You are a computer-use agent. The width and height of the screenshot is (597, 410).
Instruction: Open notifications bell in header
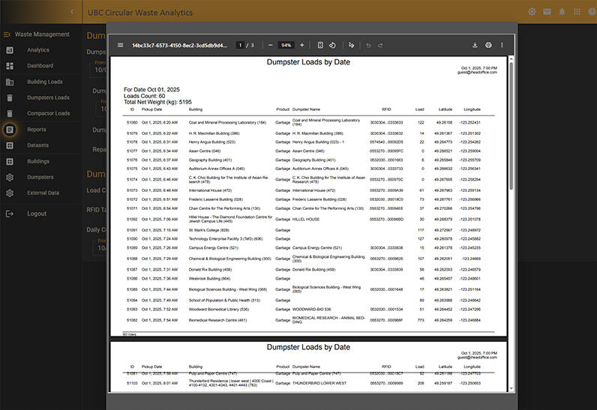562,12
